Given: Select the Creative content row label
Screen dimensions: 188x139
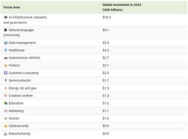Looking at the screenshot, I should pos(21,96).
